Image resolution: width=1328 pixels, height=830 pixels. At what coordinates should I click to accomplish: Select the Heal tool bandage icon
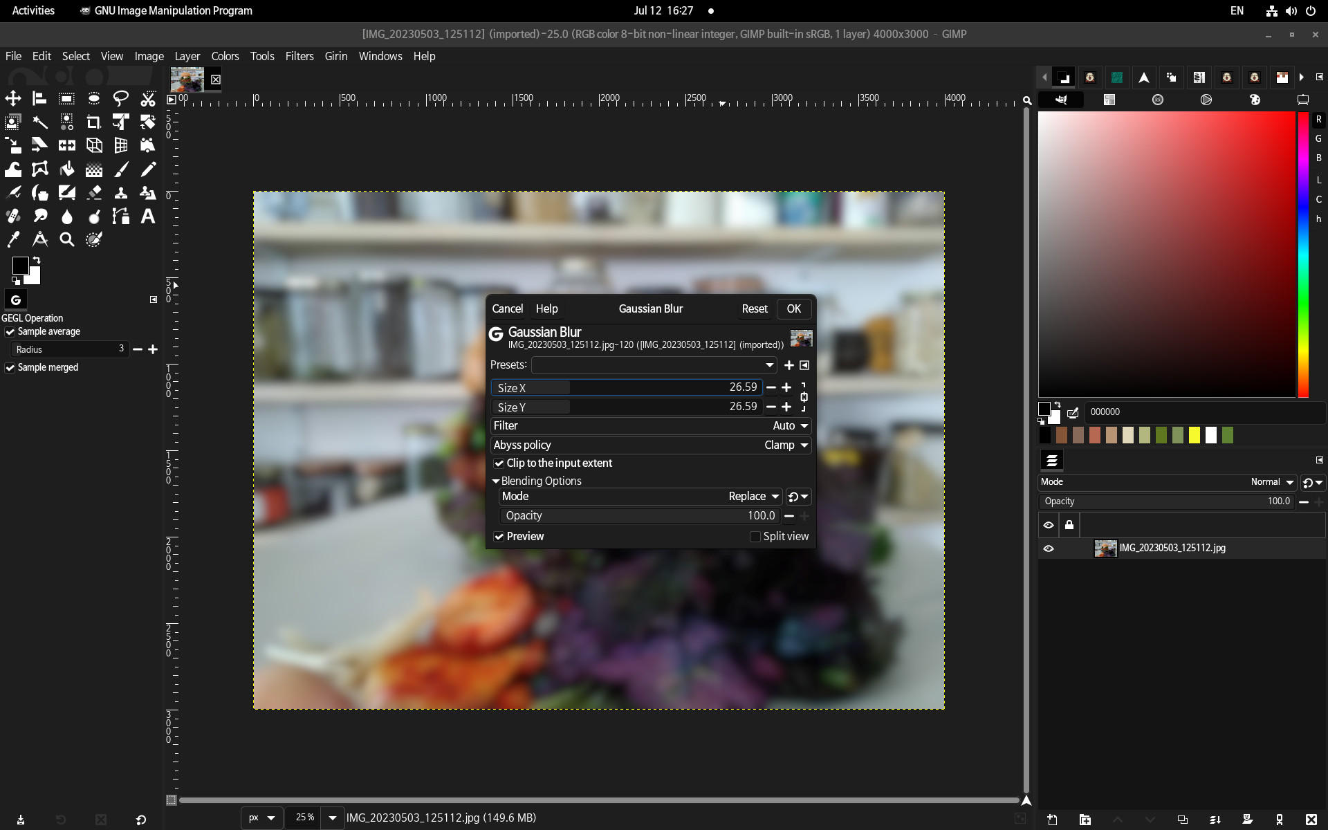pos(13,216)
